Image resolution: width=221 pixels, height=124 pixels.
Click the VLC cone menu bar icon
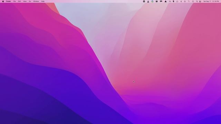tap(148, 1)
